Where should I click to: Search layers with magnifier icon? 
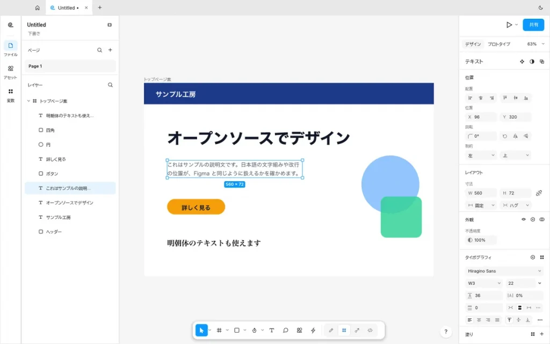pyautogui.click(x=110, y=85)
